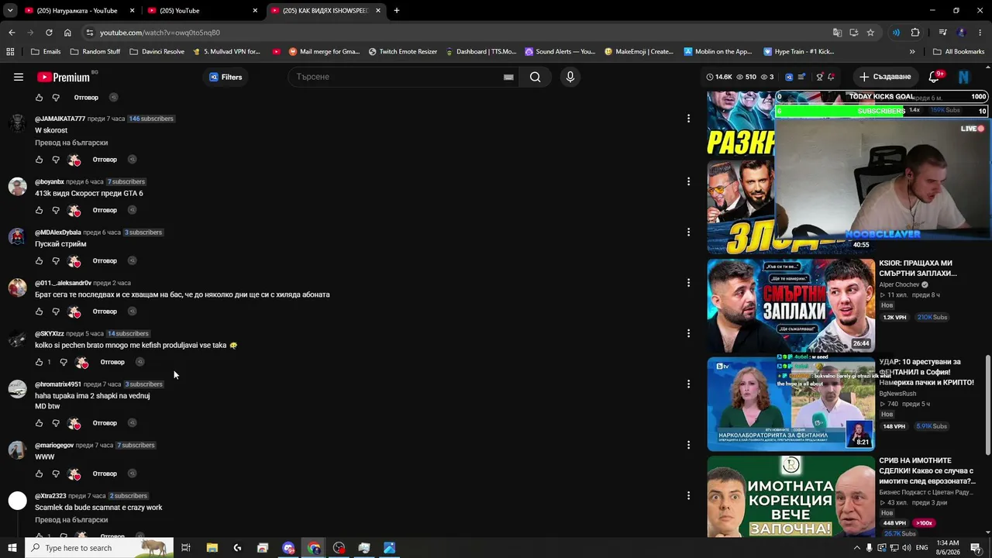
Task: Open Chrome media controls icon
Action: click(942, 33)
